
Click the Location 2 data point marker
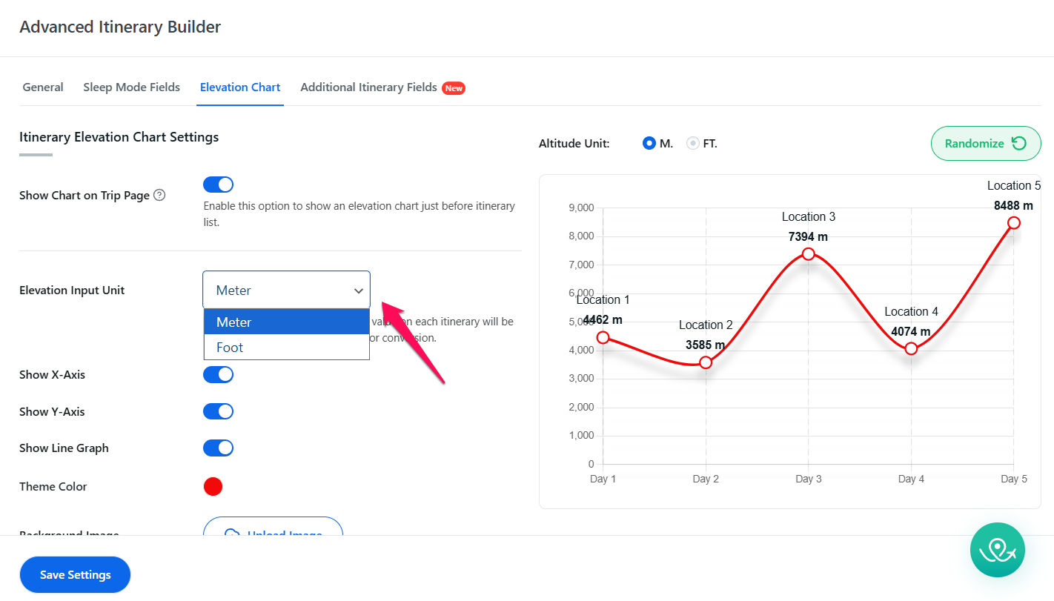[x=706, y=362]
